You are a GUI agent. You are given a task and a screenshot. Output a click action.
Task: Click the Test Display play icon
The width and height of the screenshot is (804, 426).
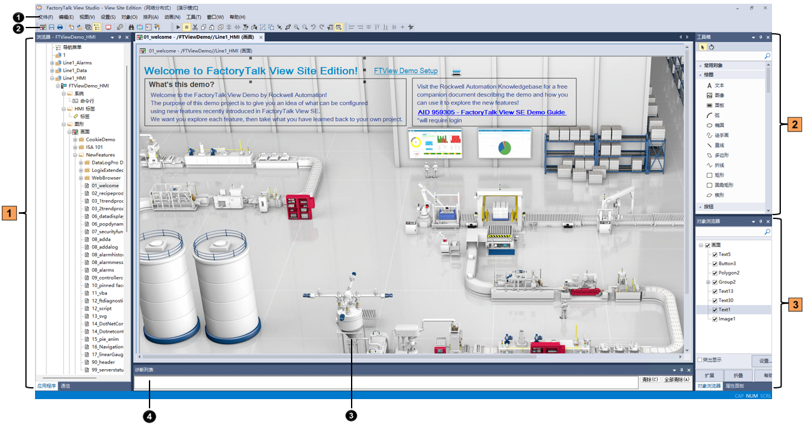[178, 28]
